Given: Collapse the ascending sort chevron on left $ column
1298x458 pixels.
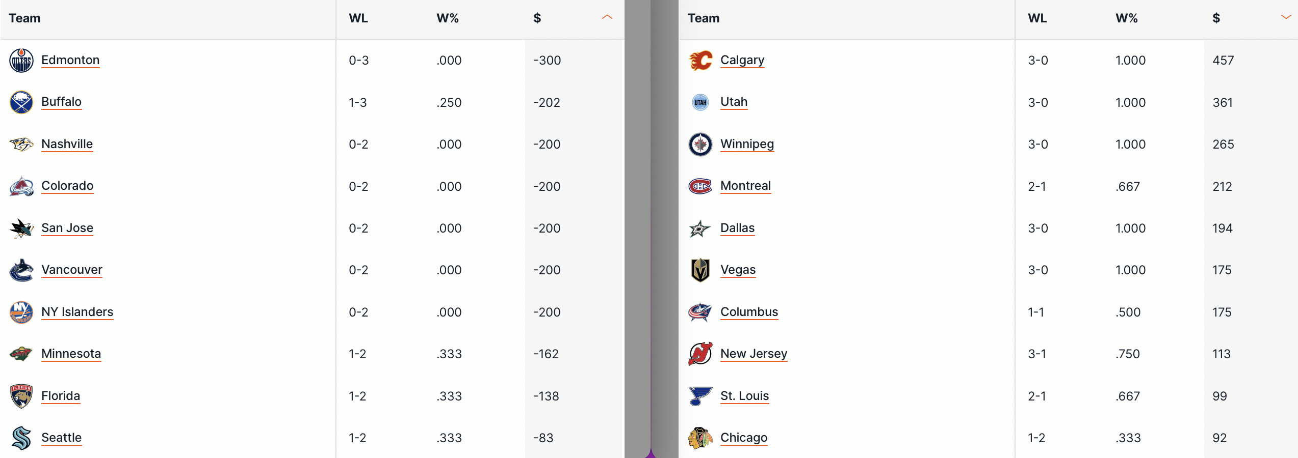Looking at the screenshot, I should (607, 17).
